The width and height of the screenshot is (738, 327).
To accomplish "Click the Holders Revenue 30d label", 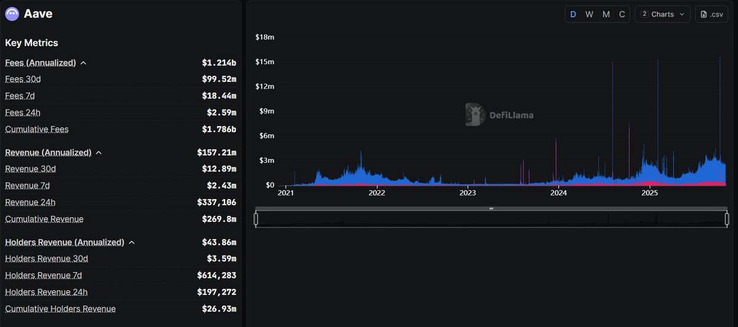I will point(47,259).
